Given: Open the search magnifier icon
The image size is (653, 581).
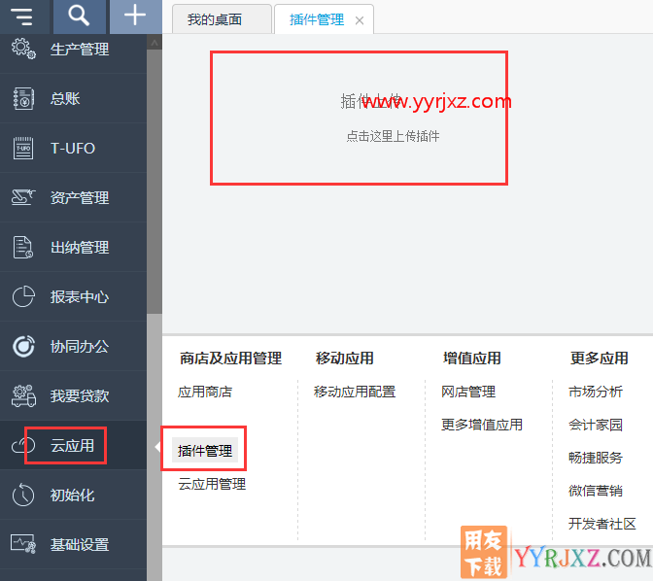Looking at the screenshot, I should [x=79, y=16].
